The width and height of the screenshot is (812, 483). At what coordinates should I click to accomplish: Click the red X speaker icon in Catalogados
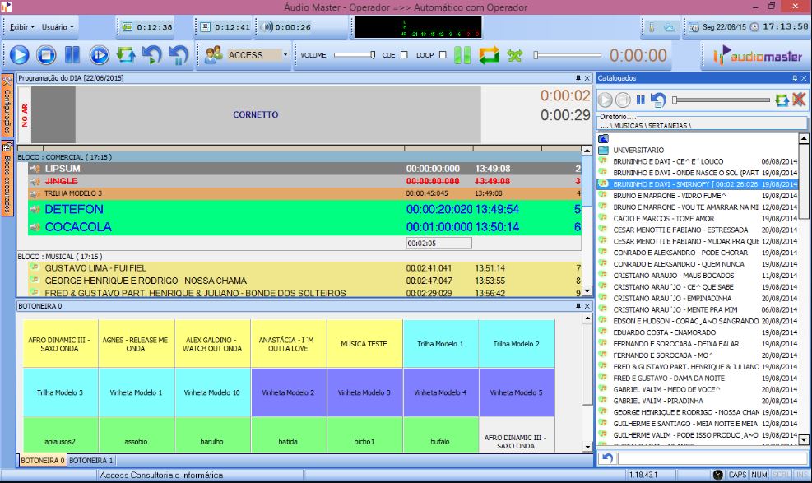point(798,100)
